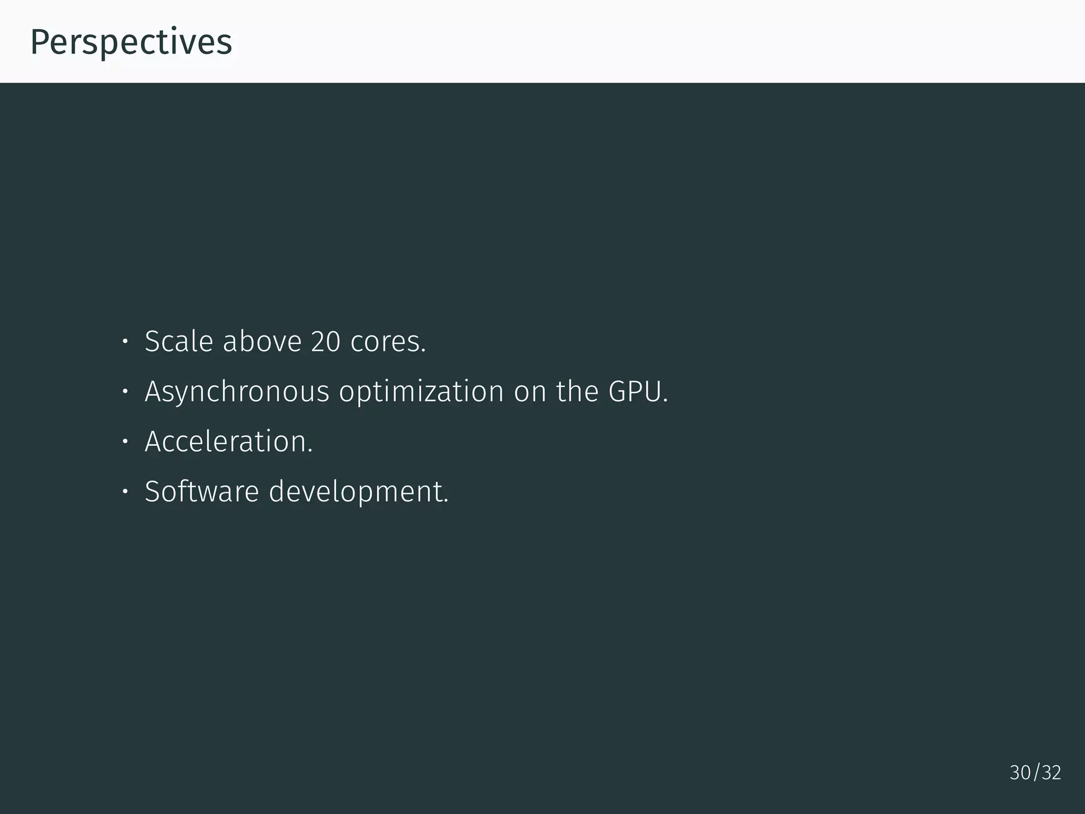Image resolution: width=1085 pixels, height=814 pixels.
Task: Select the 'Acceleration.' bullet text
Action: coord(229,441)
